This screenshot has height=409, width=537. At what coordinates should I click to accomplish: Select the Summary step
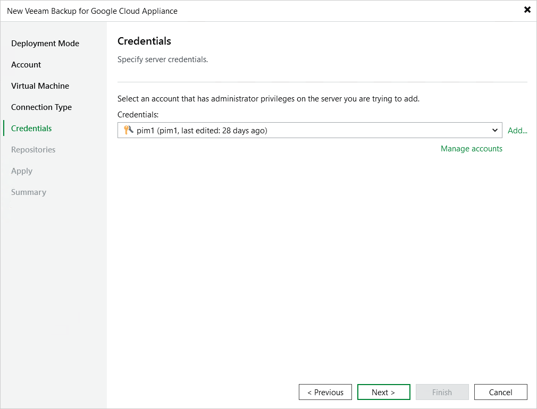pyautogui.click(x=28, y=192)
